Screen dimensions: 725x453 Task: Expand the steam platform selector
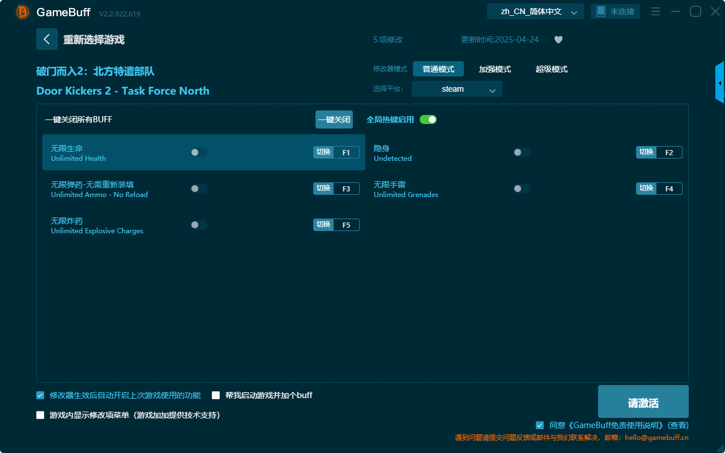[457, 89]
